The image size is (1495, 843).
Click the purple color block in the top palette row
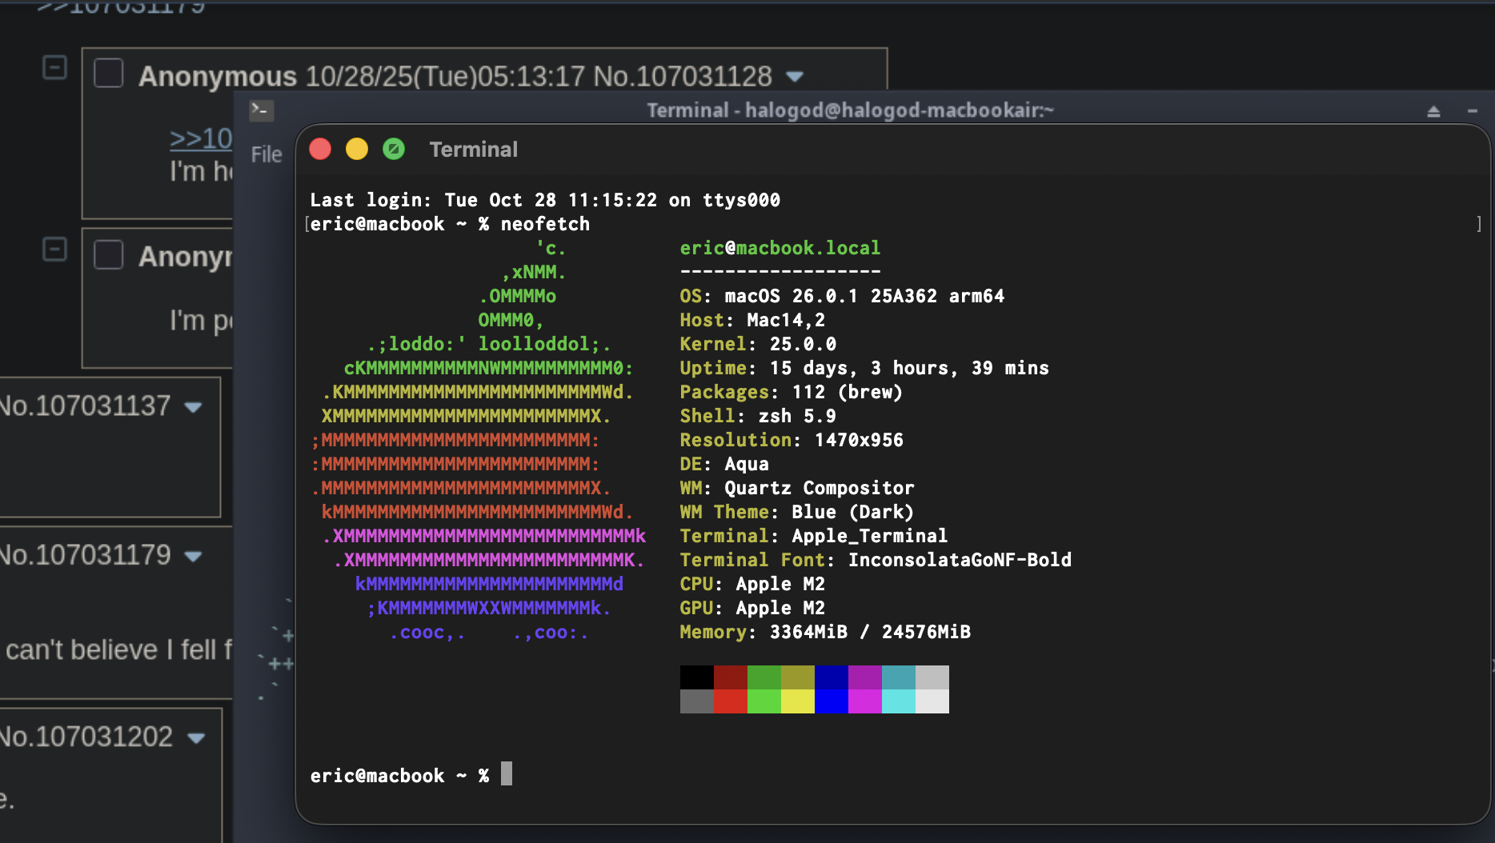(865, 677)
